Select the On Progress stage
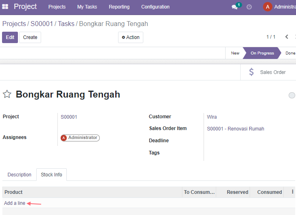This screenshot has width=296, height=215. pyautogui.click(x=262, y=53)
